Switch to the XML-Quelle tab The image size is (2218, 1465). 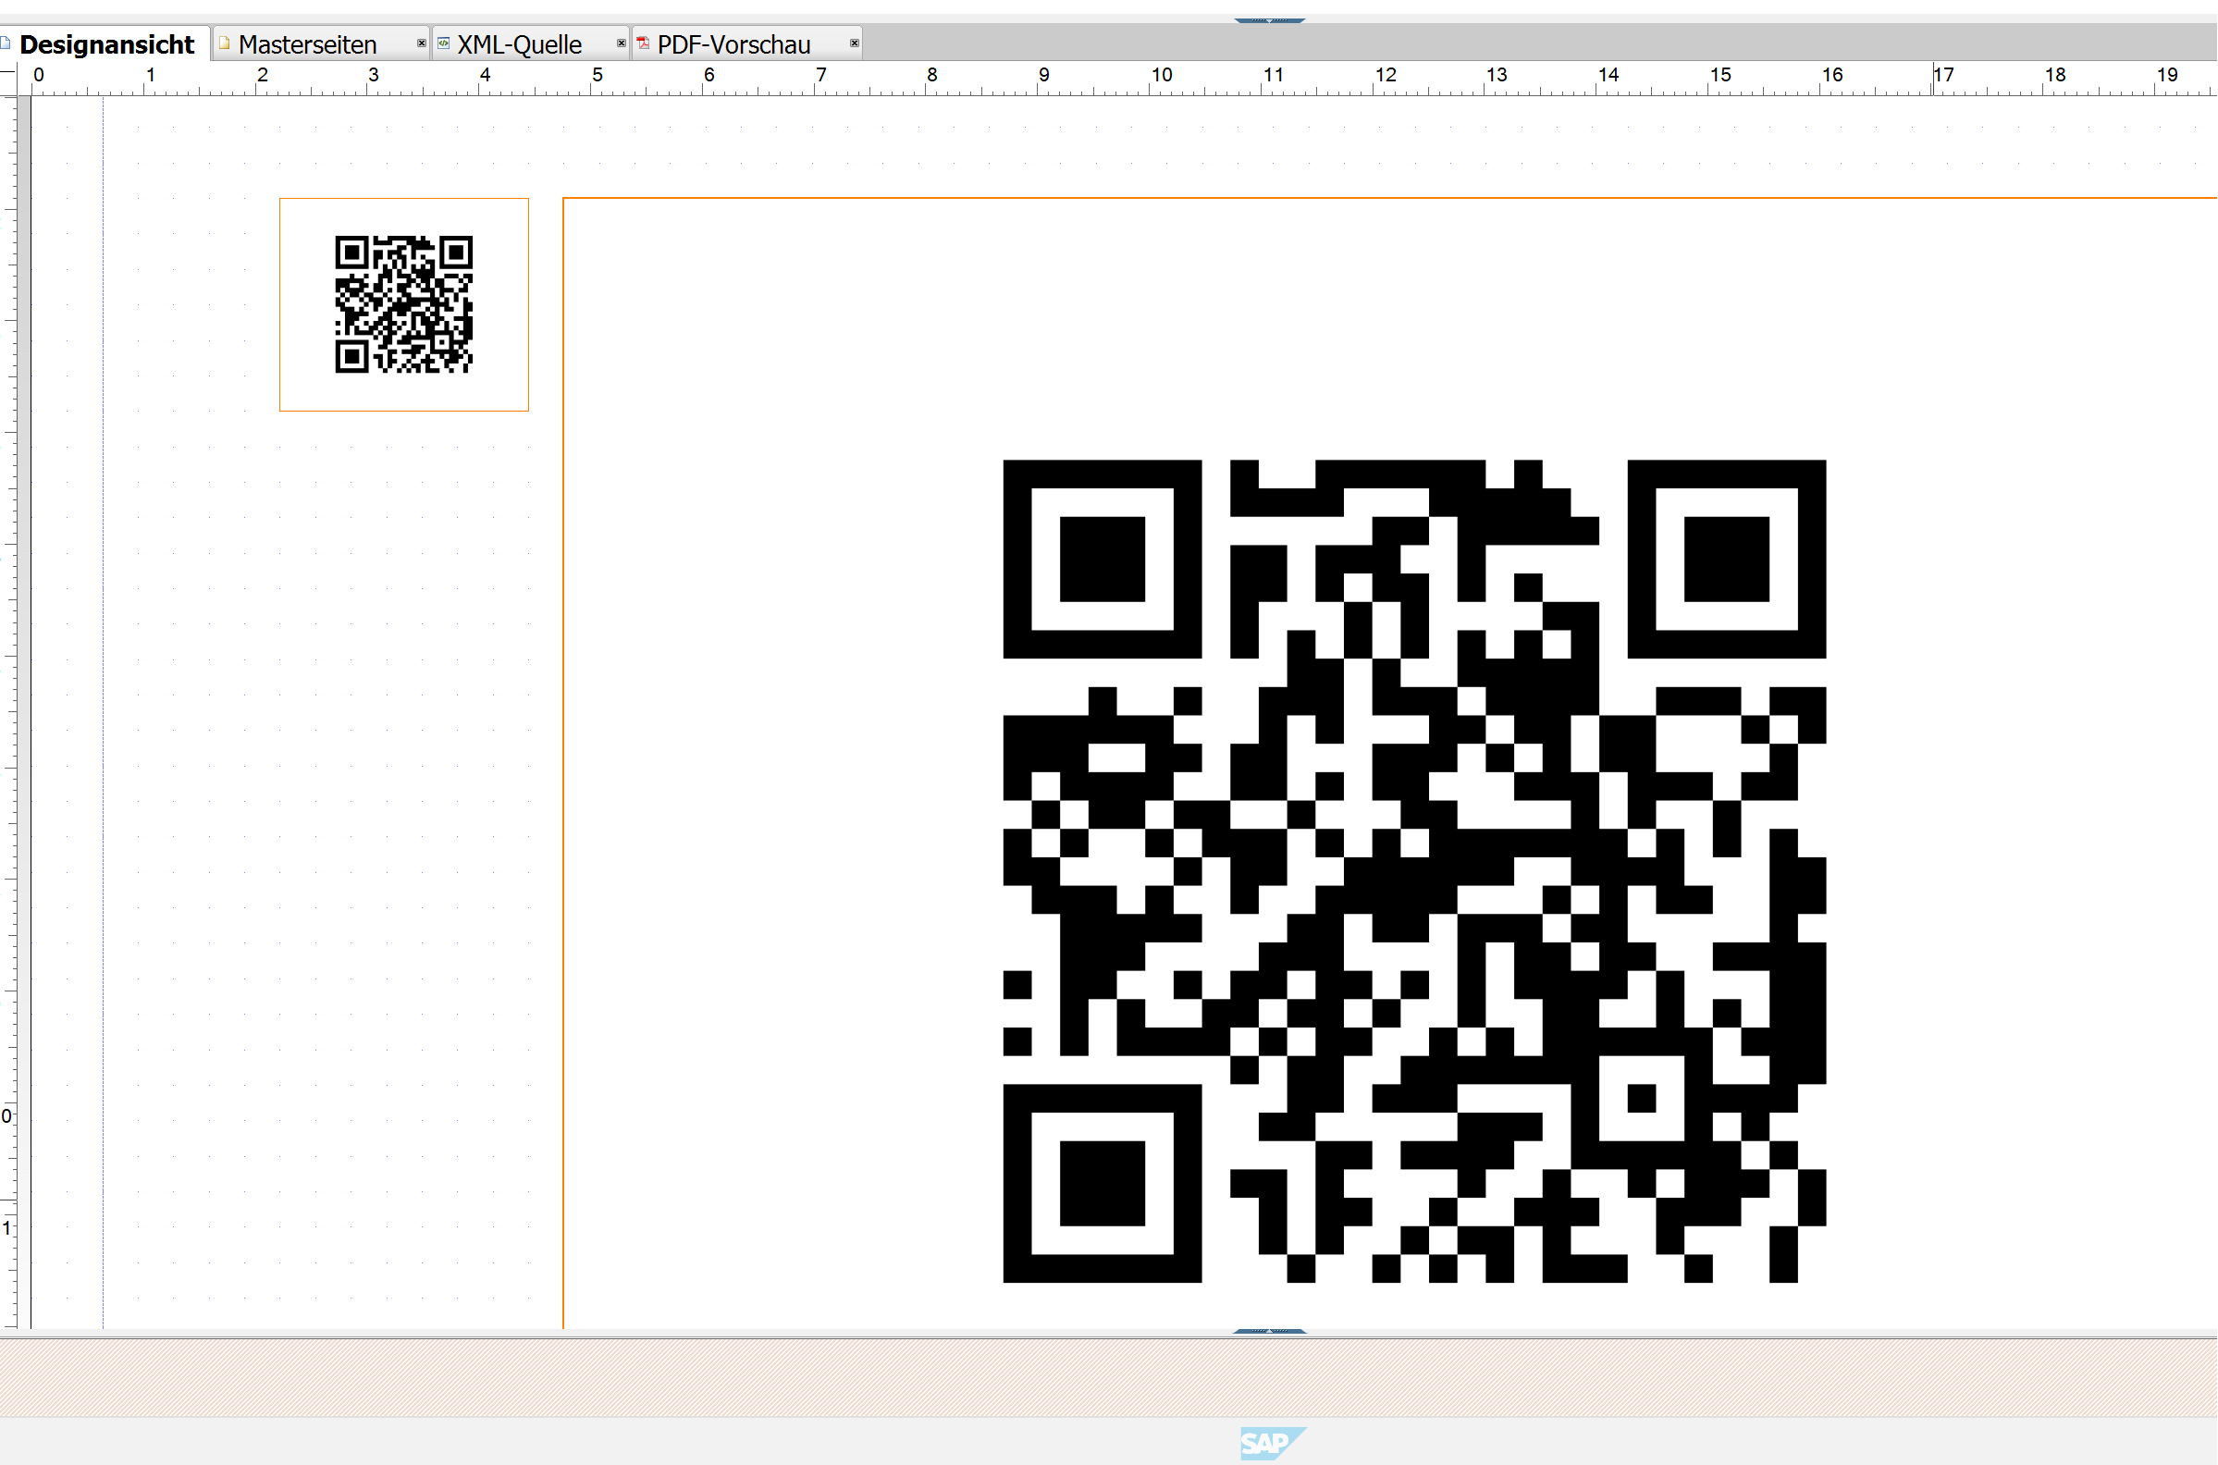tap(520, 43)
